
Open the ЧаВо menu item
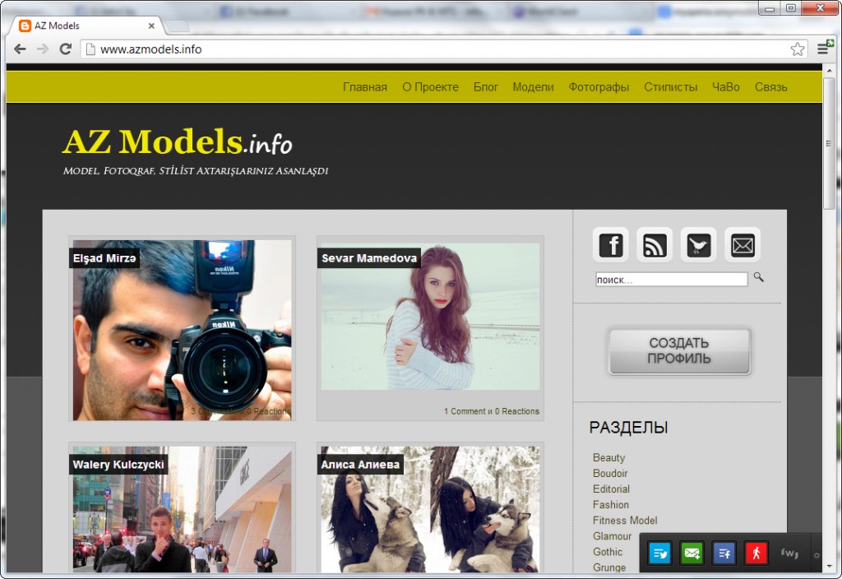tap(725, 87)
